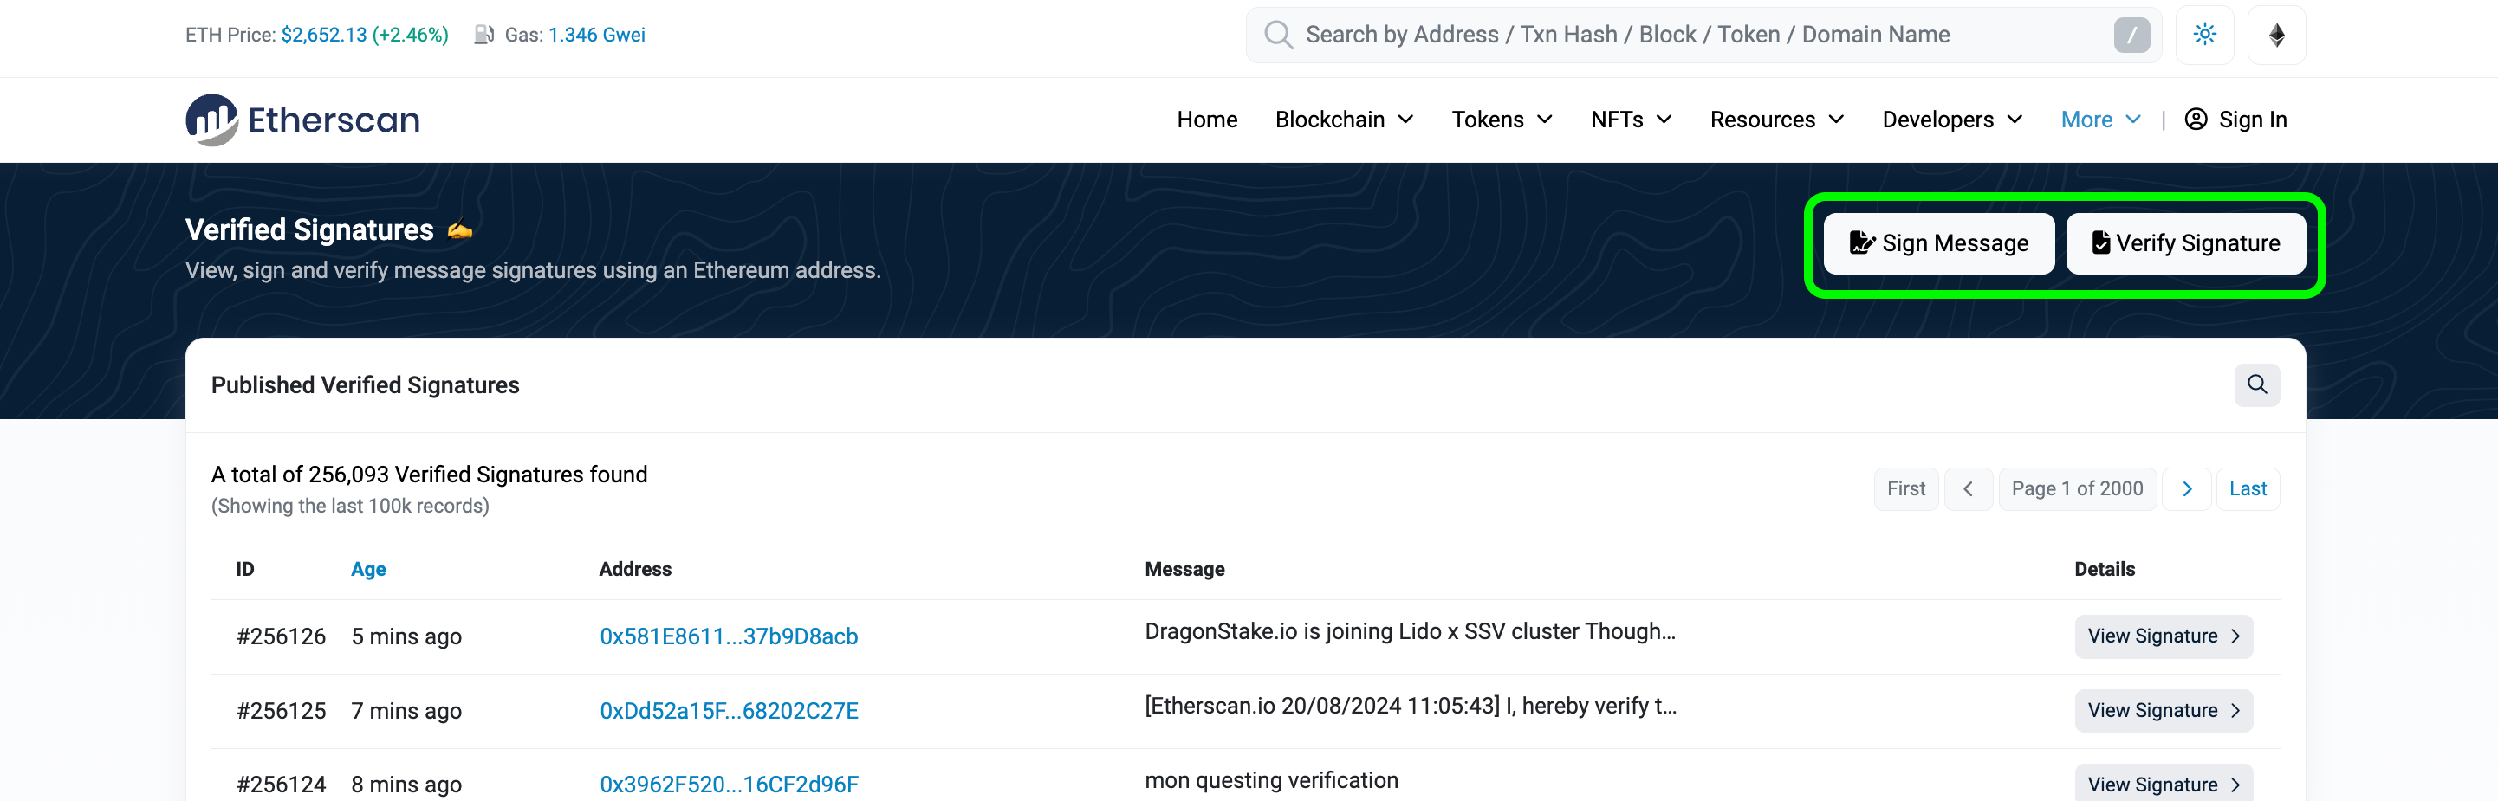This screenshot has height=801, width=2498.
Task: Sort by the Age column header
Action: 367,570
